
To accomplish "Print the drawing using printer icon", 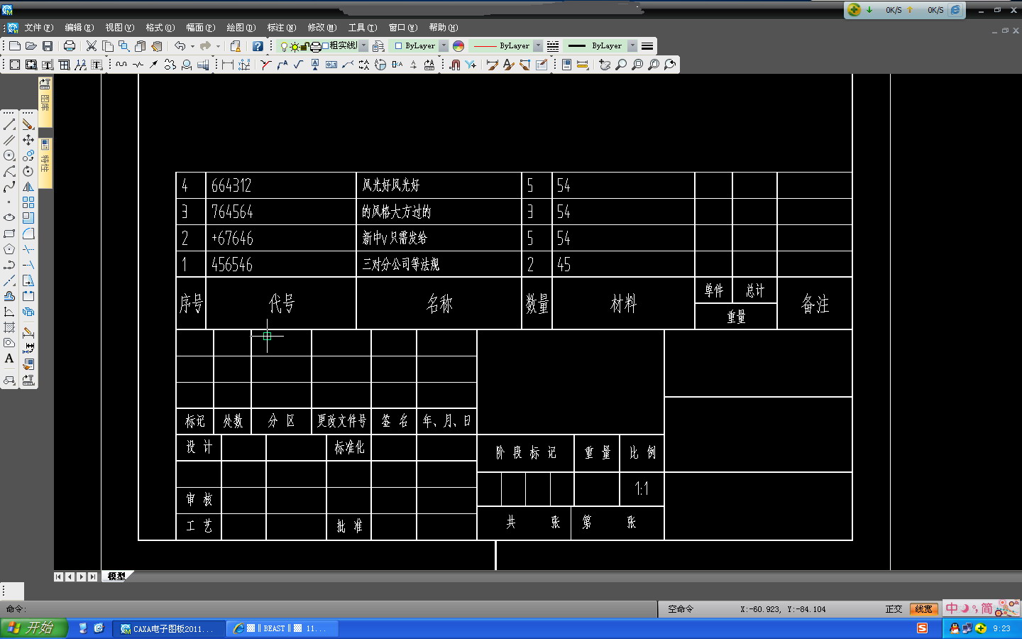I will [x=70, y=46].
